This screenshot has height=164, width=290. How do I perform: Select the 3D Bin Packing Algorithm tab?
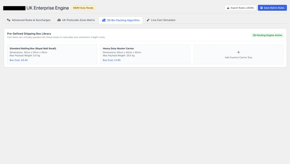coord(121,20)
